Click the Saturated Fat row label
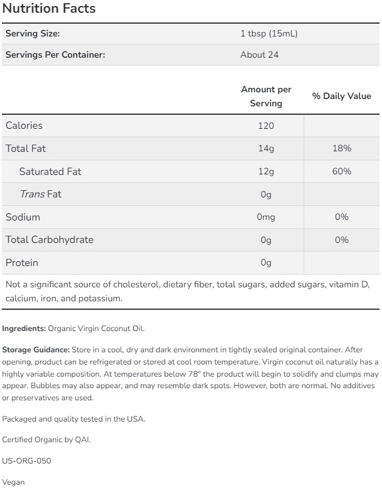 50,171
